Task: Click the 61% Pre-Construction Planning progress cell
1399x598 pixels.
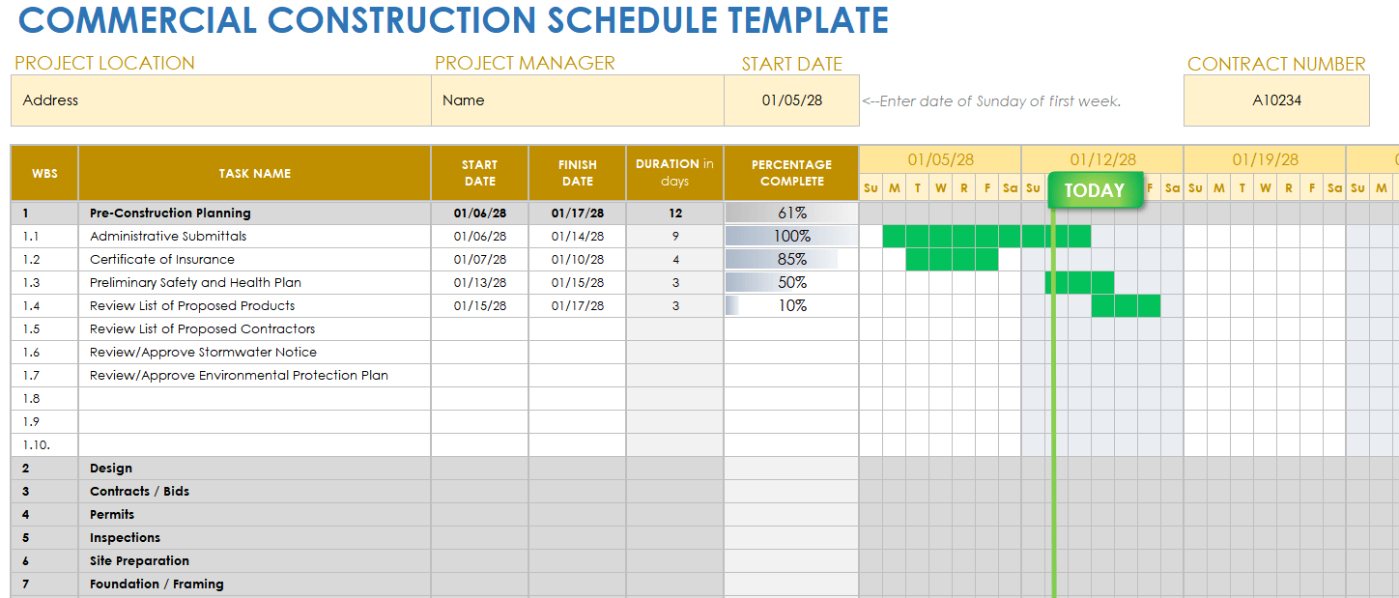Action: [x=790, y=214]
